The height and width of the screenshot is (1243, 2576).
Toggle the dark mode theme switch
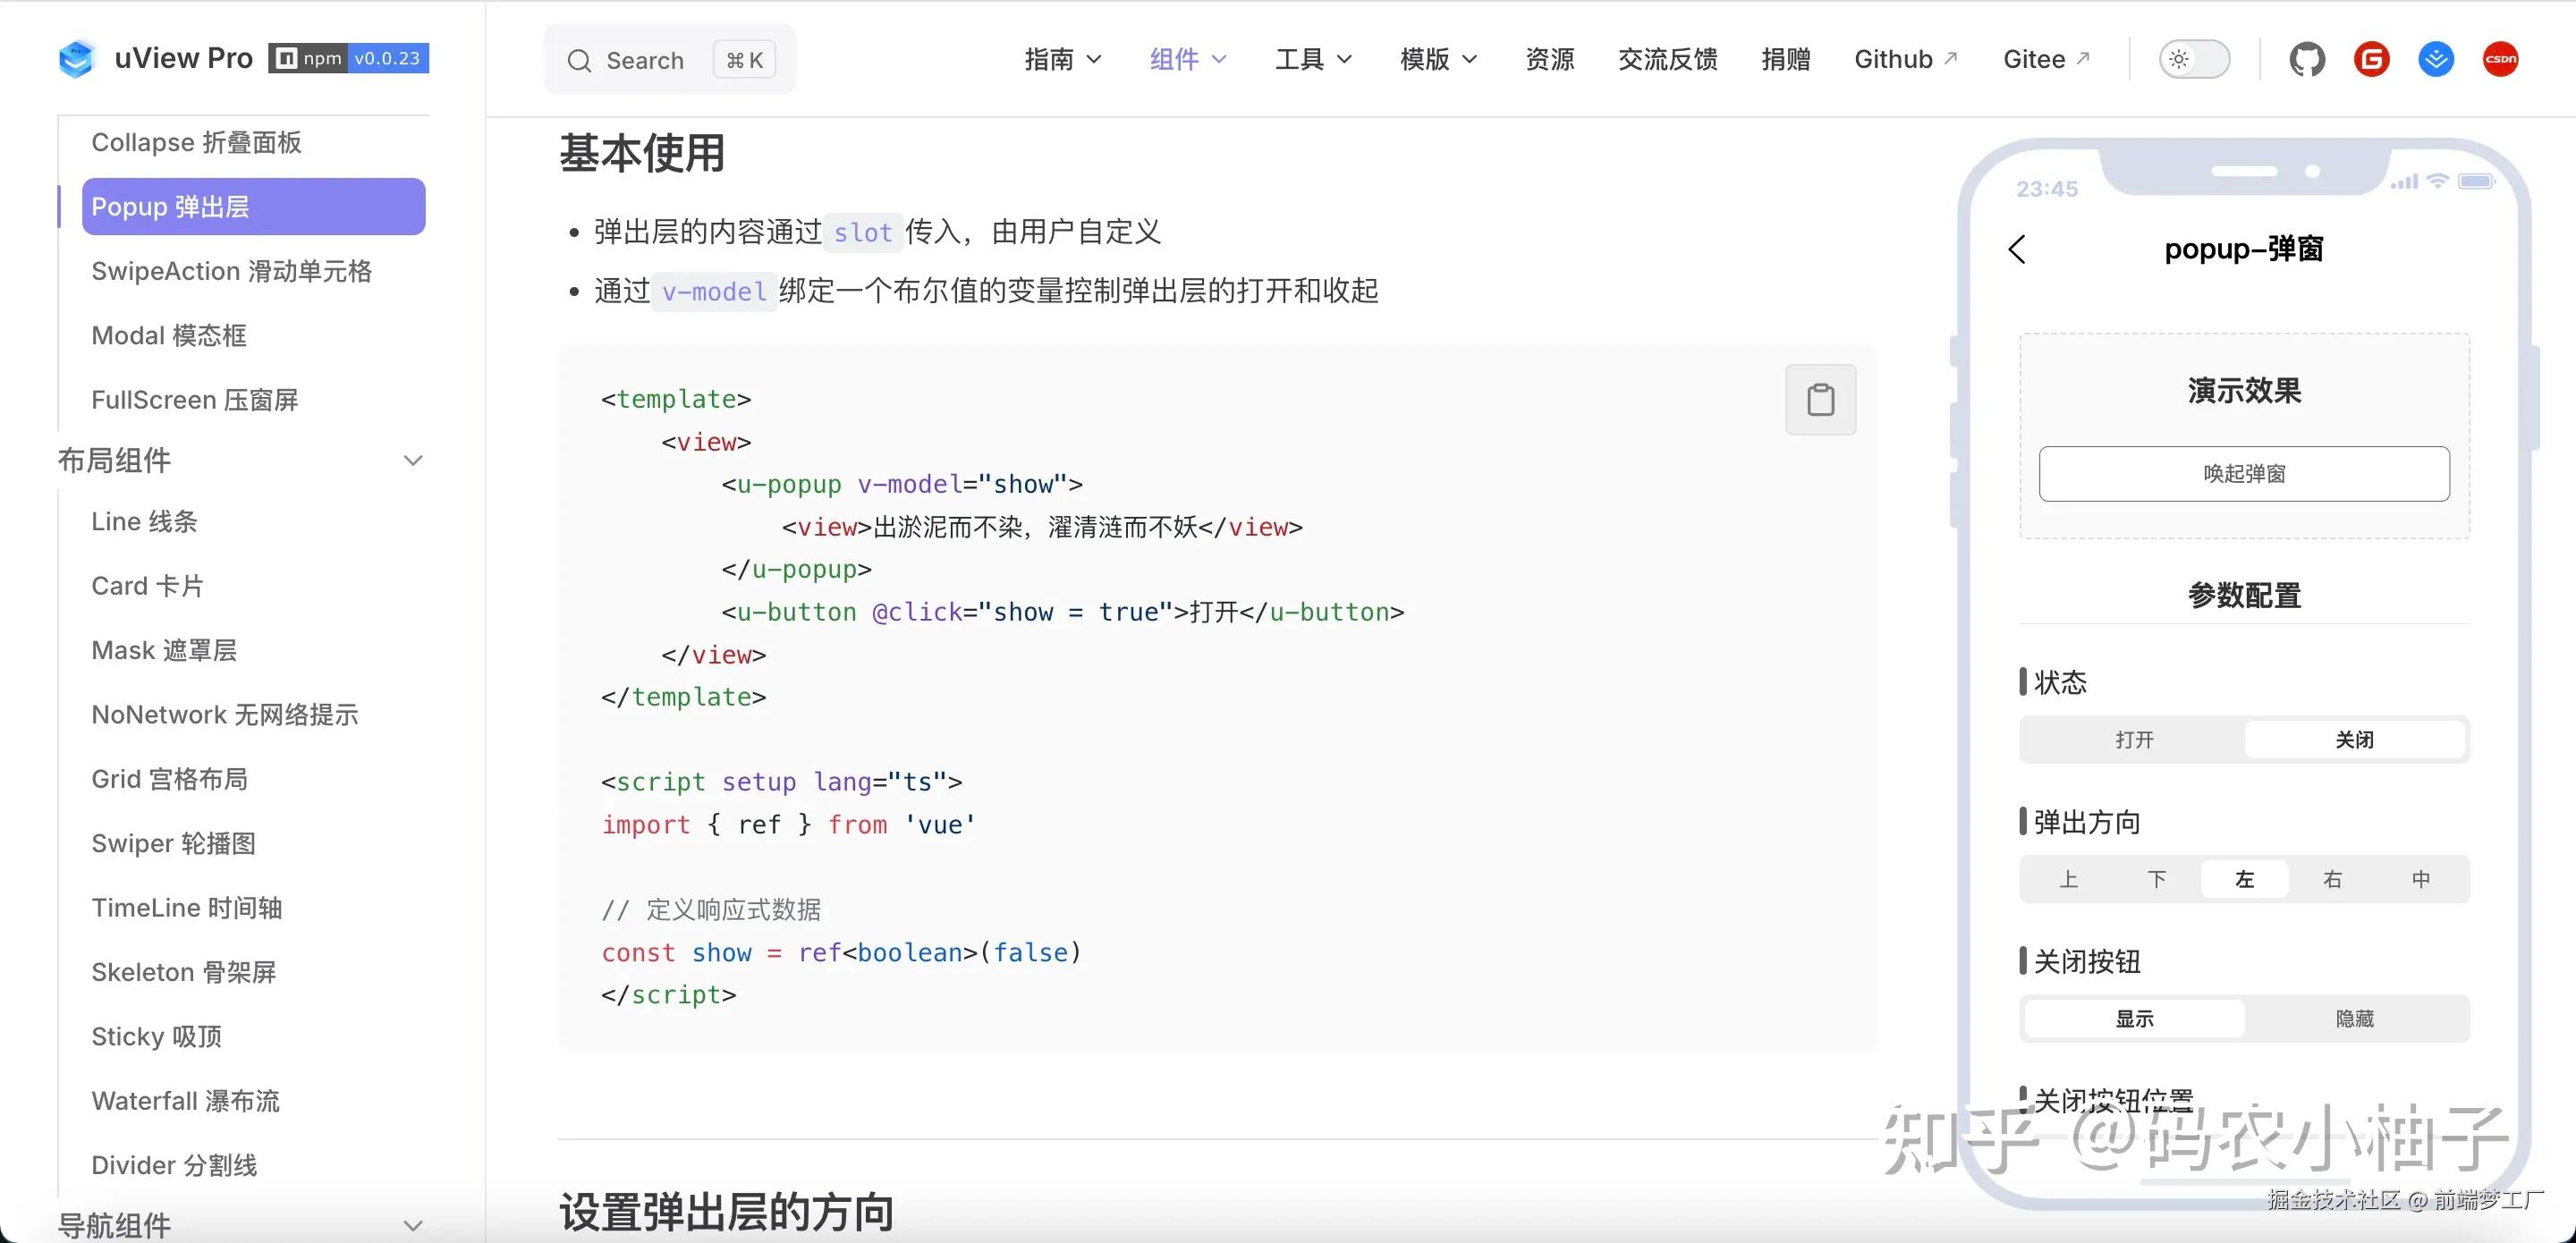pos(2194,58)
